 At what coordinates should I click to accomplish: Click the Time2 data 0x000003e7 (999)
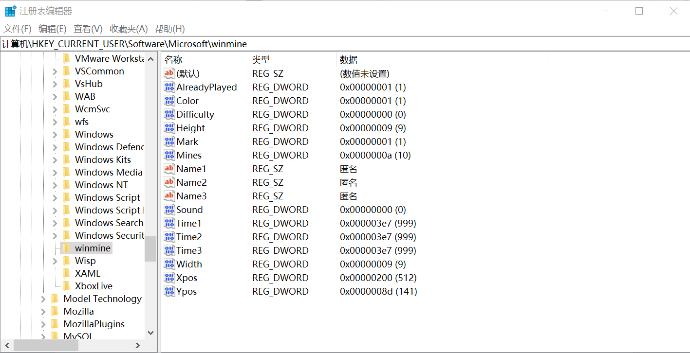tap(378, 237)
